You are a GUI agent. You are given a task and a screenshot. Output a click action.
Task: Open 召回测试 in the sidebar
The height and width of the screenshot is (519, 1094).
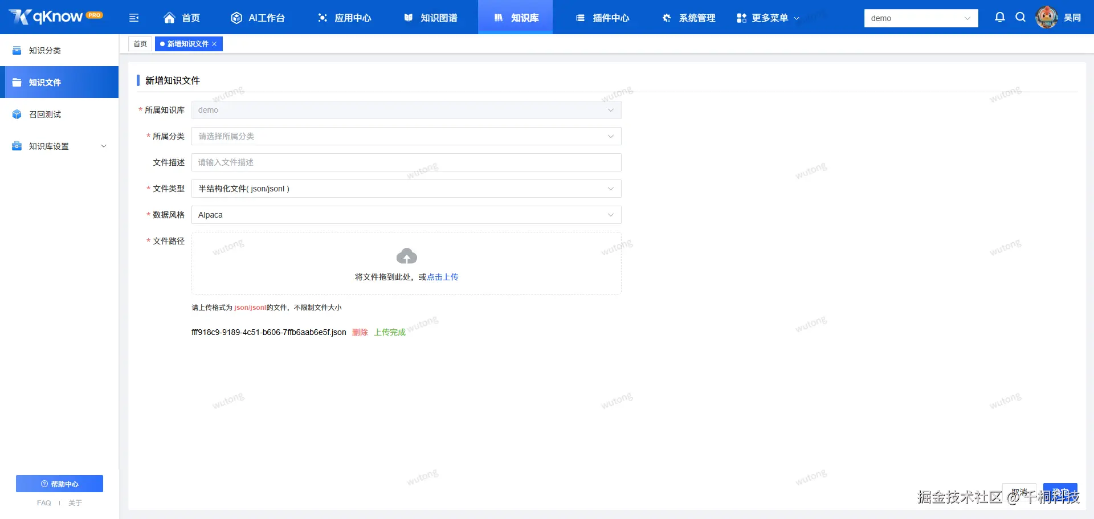click(59, 114)
